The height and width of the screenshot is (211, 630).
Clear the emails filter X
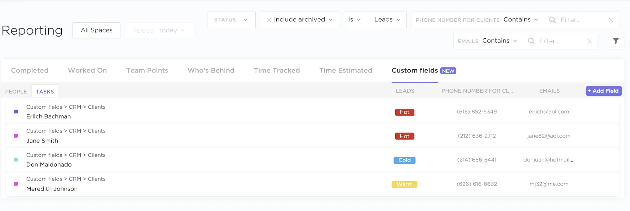(x=589, y=41)
